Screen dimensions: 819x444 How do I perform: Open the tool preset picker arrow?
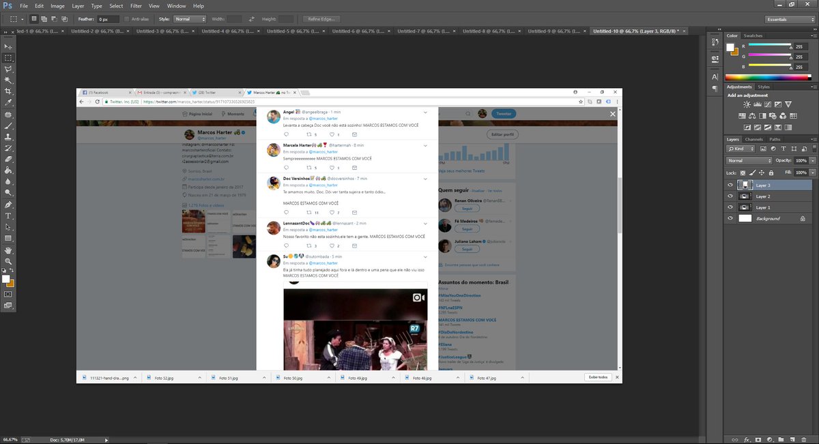pos(23,19)
